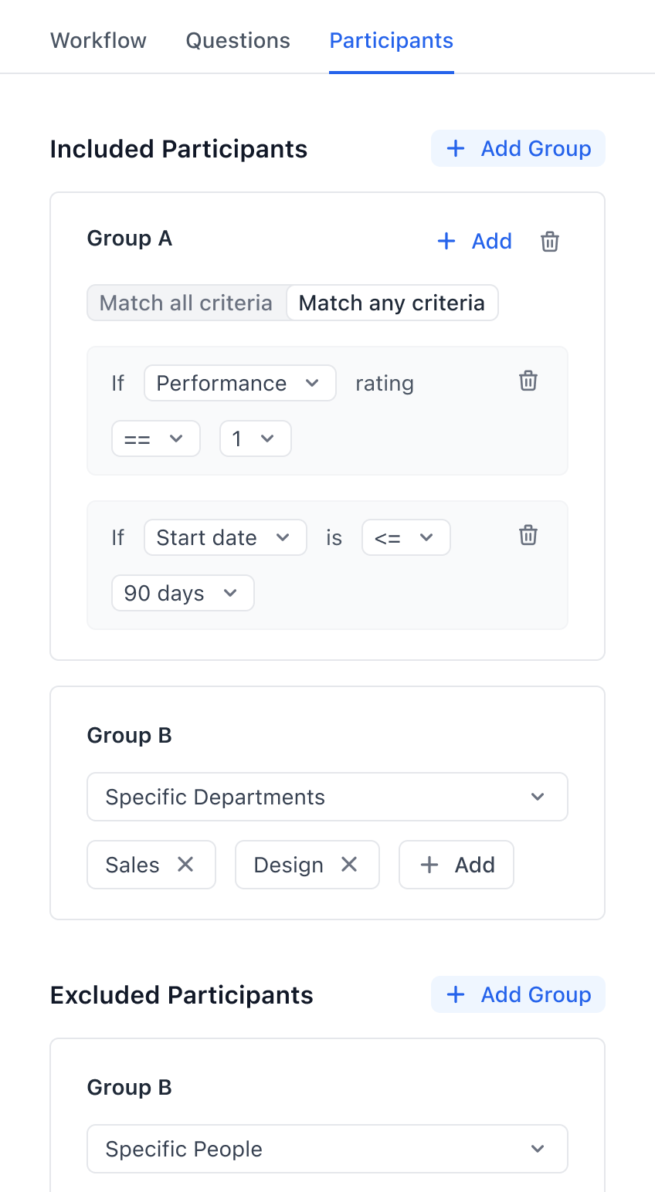The height and width of the screenshot is (1192, 655).
Task: Open the == operator dropdown
Action: pos(155,438)
